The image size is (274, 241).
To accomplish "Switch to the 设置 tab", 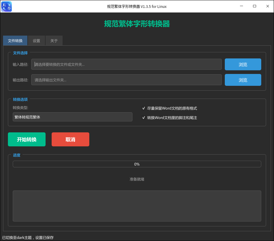I will pos(36,40).
